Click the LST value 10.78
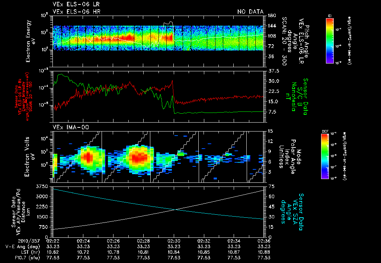The image size is (381, 263). [113, 252]
